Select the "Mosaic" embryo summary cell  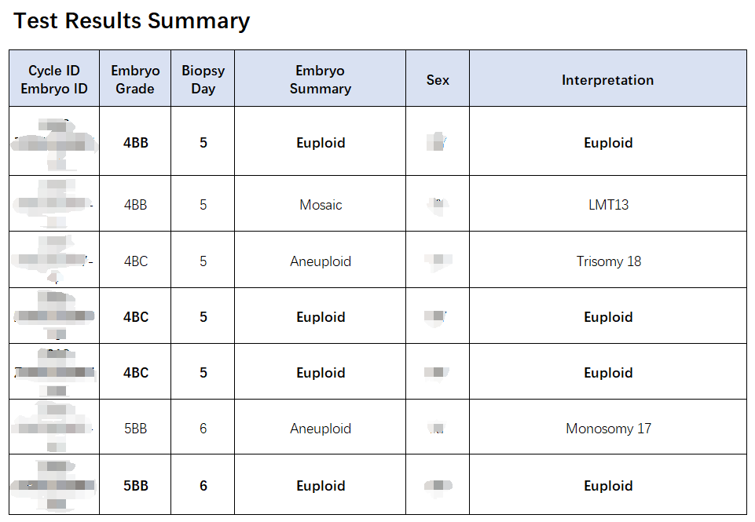click(x=321, y=205)
